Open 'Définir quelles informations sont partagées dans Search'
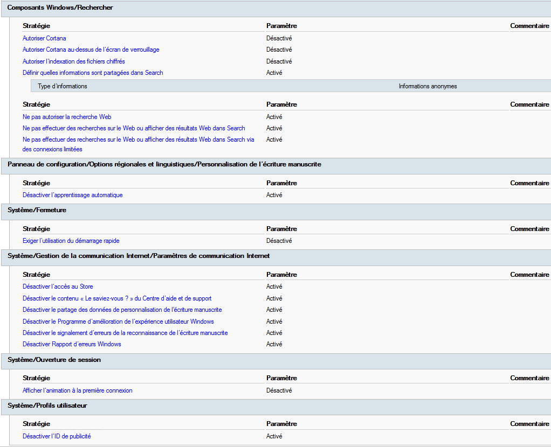 click(93, 73)
